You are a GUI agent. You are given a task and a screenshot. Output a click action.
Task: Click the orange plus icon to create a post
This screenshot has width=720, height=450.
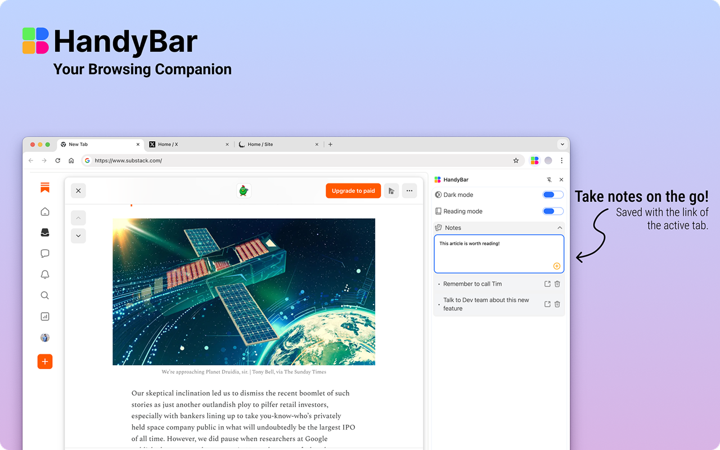[x=45, y=361]
